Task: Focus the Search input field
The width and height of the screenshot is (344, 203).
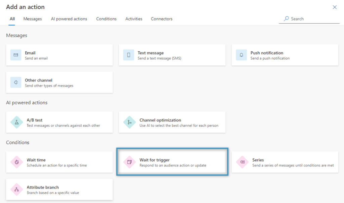Action: (x=309, y=19)
